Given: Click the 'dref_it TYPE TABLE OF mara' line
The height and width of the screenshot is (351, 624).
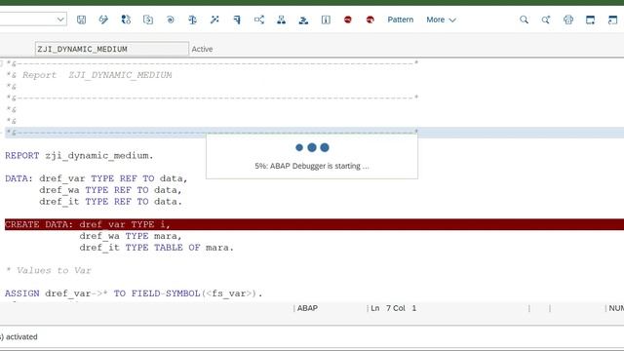Looking at the screenshot, I should click(156, 248).
